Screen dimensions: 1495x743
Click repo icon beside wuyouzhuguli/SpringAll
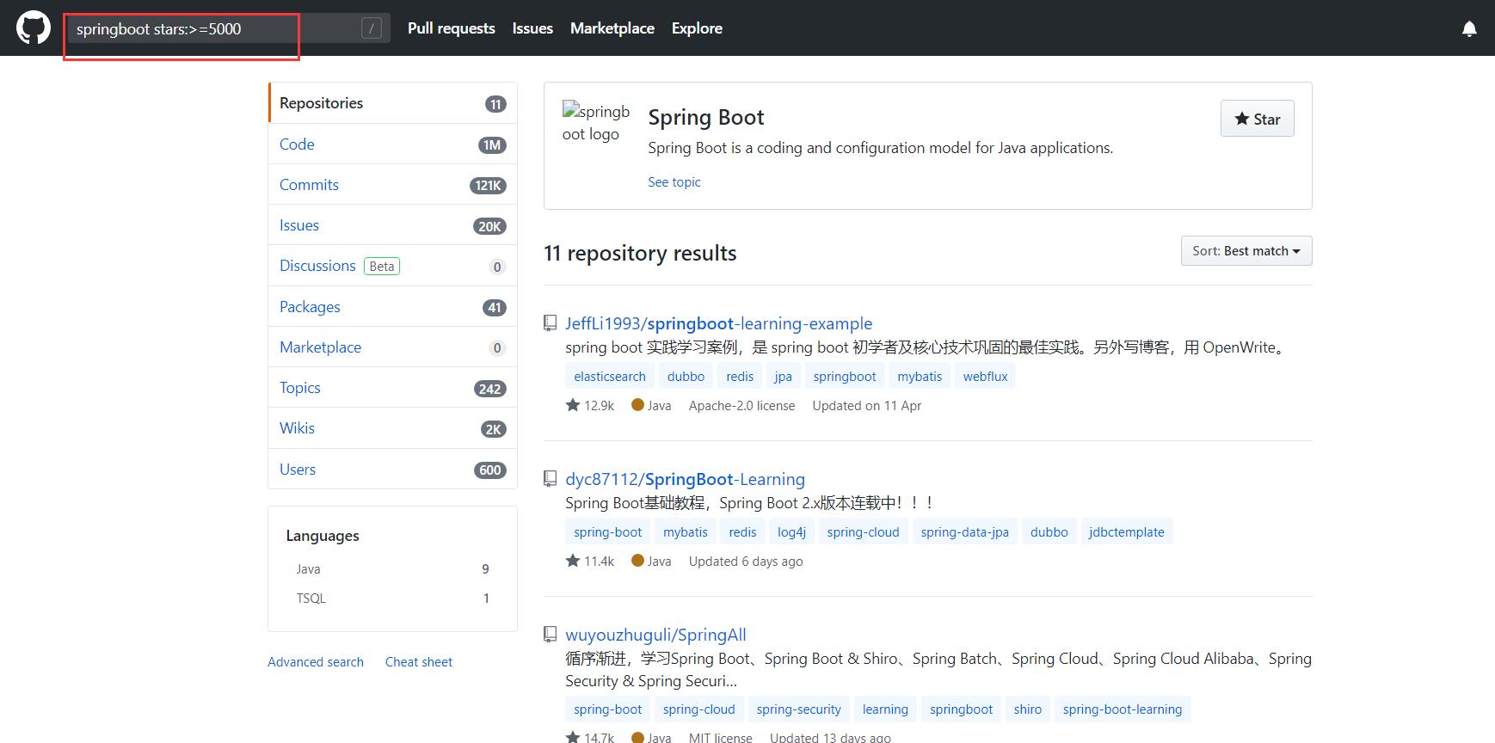551,635
